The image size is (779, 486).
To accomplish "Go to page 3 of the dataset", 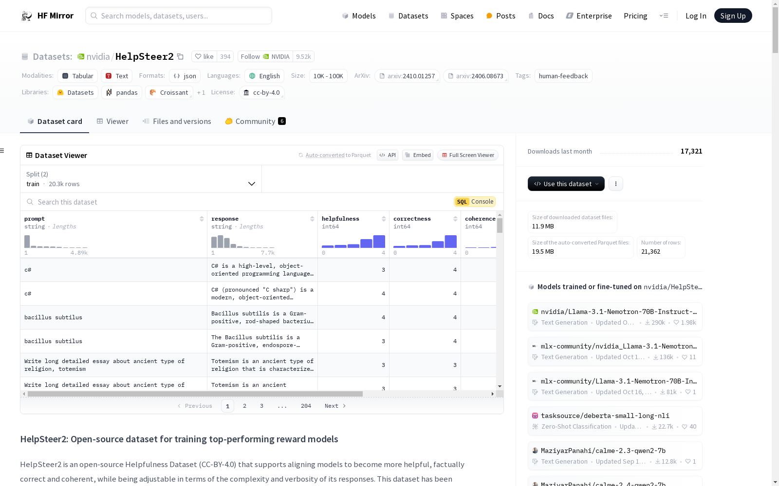I will 261,406.
